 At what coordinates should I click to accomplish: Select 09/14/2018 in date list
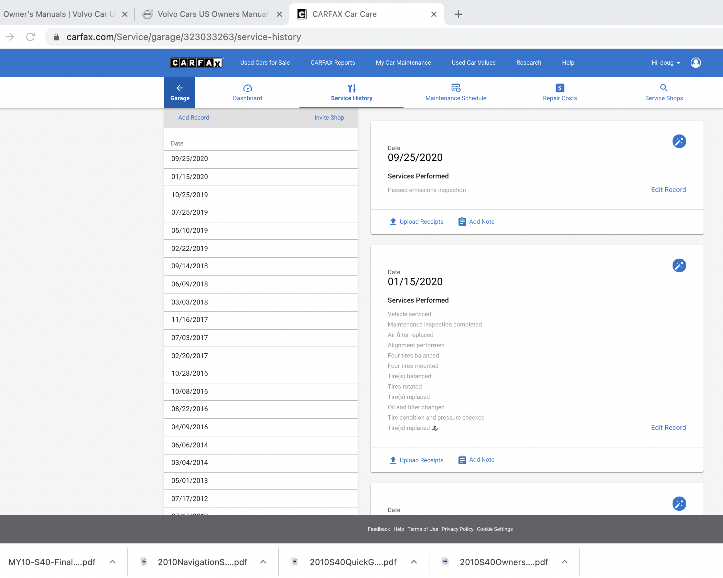click(261, 266)
